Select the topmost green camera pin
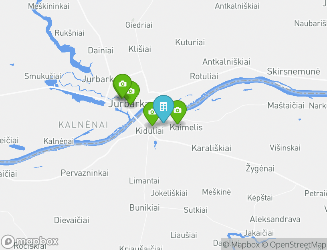Viewport: 327px width, 250px height. tap(122, 85)
